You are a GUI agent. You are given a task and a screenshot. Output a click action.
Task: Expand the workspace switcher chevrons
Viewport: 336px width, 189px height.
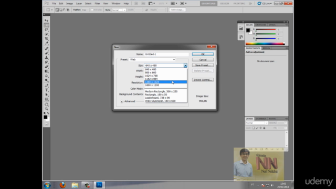click(x=250, y=4)
